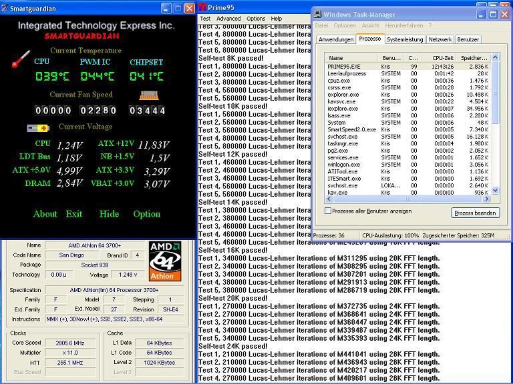Click the Self-test 24K passed! line in Prime95

tap(233, 346)
